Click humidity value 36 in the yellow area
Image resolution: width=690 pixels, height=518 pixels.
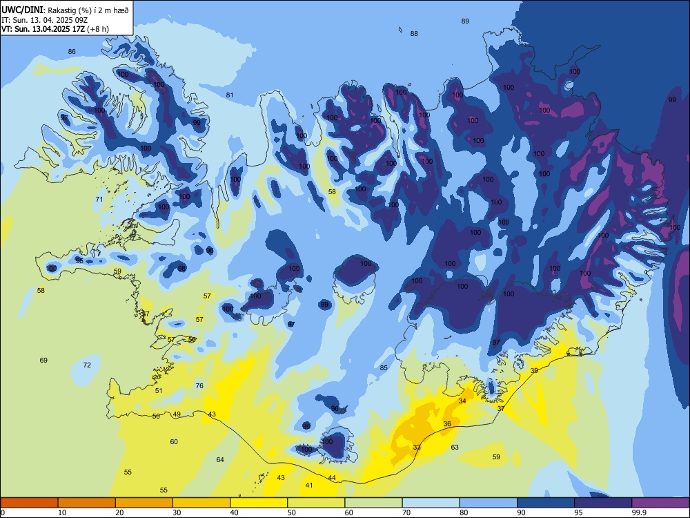pos(447,424)
